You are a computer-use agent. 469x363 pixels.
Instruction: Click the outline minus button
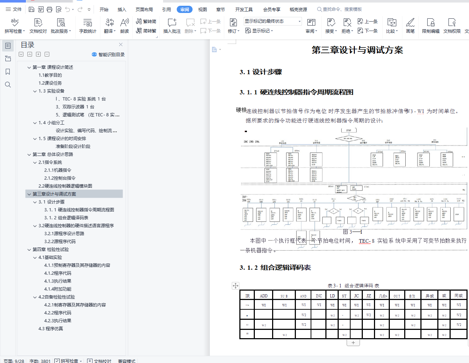click(x=47, y=54)
